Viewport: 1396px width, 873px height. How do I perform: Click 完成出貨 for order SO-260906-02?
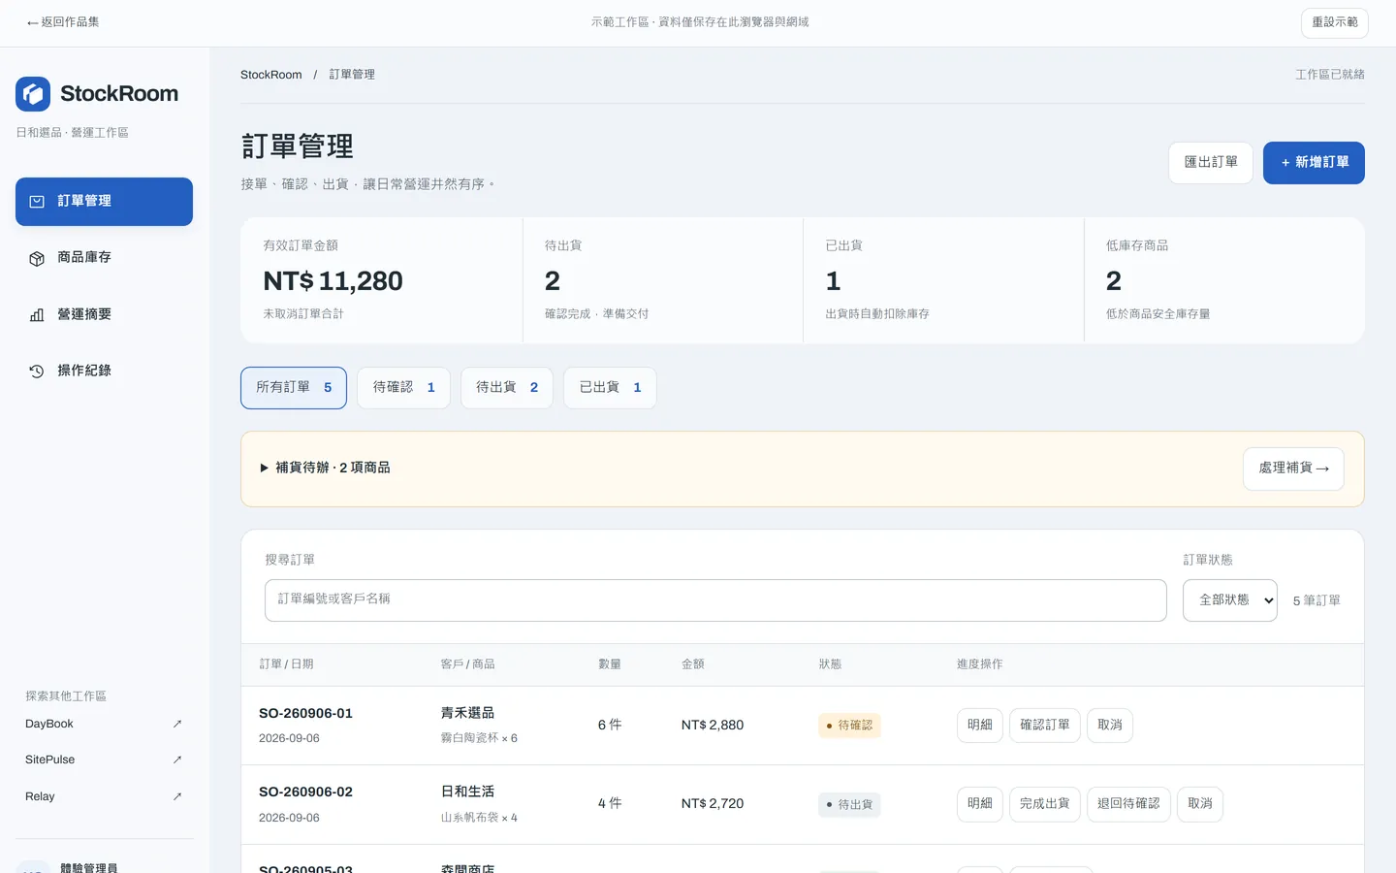click(1045, 804)
